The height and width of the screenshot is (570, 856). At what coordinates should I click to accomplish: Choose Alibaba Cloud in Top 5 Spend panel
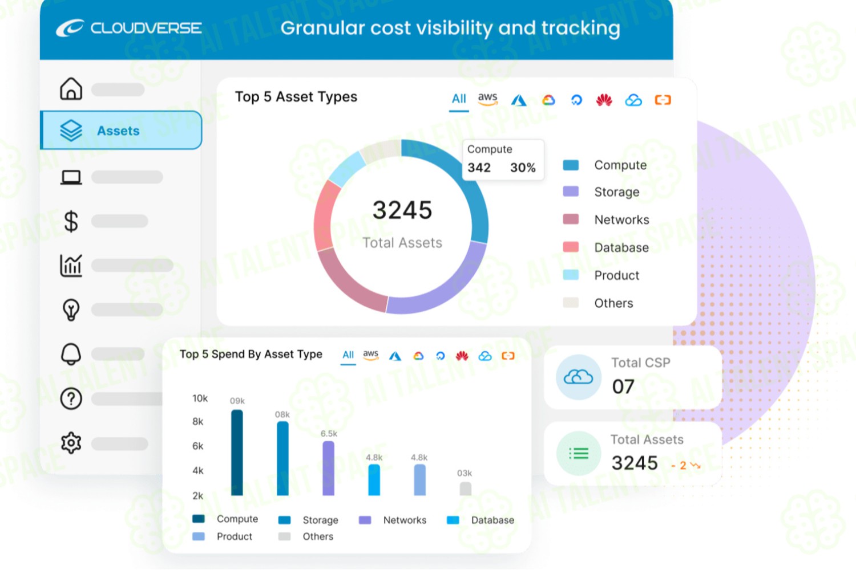pyautogui.click(x=508, y=356)
